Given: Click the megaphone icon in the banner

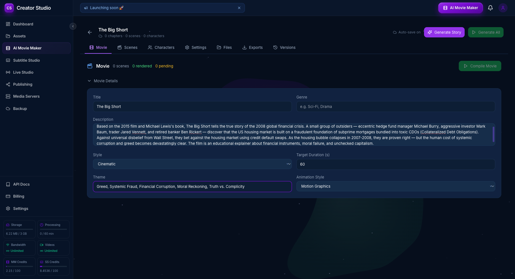Looking at the screenshot, I should pos(86,8).
